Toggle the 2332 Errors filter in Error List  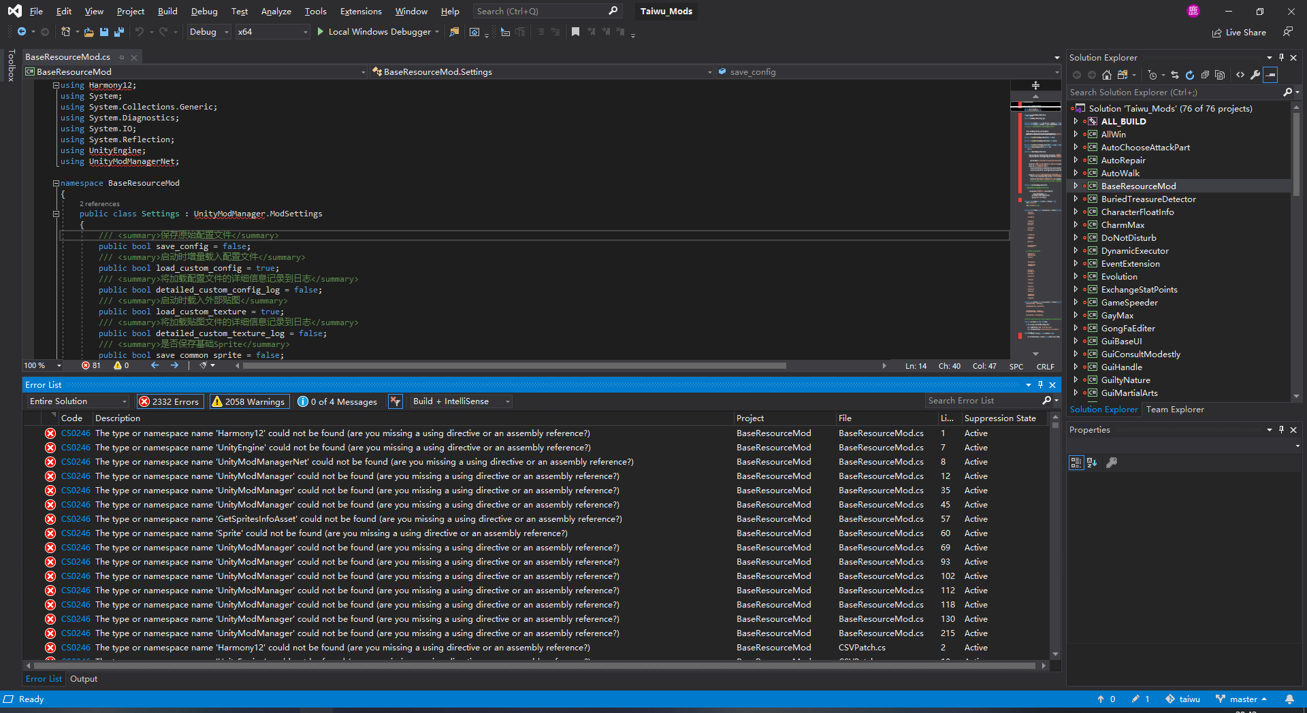point(170,401)
